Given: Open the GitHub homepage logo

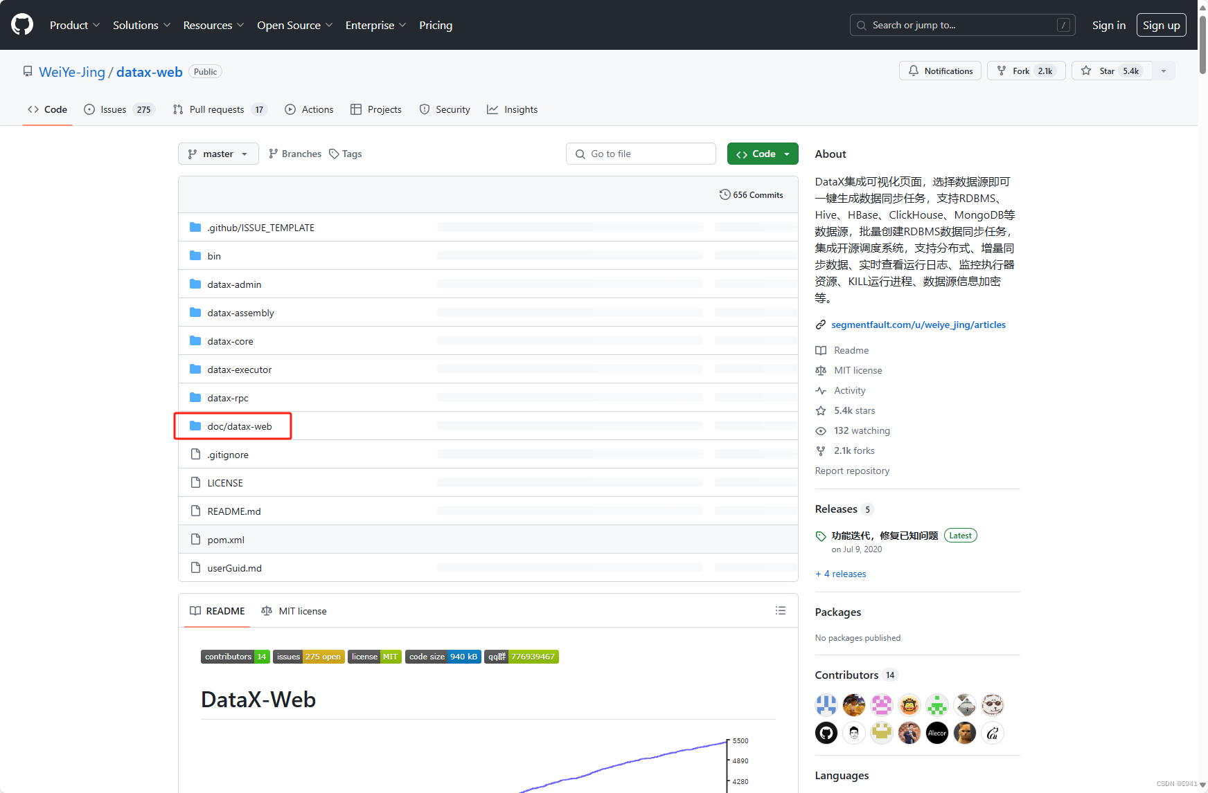Looking at the screenshot, I should (x=22, y=25).
